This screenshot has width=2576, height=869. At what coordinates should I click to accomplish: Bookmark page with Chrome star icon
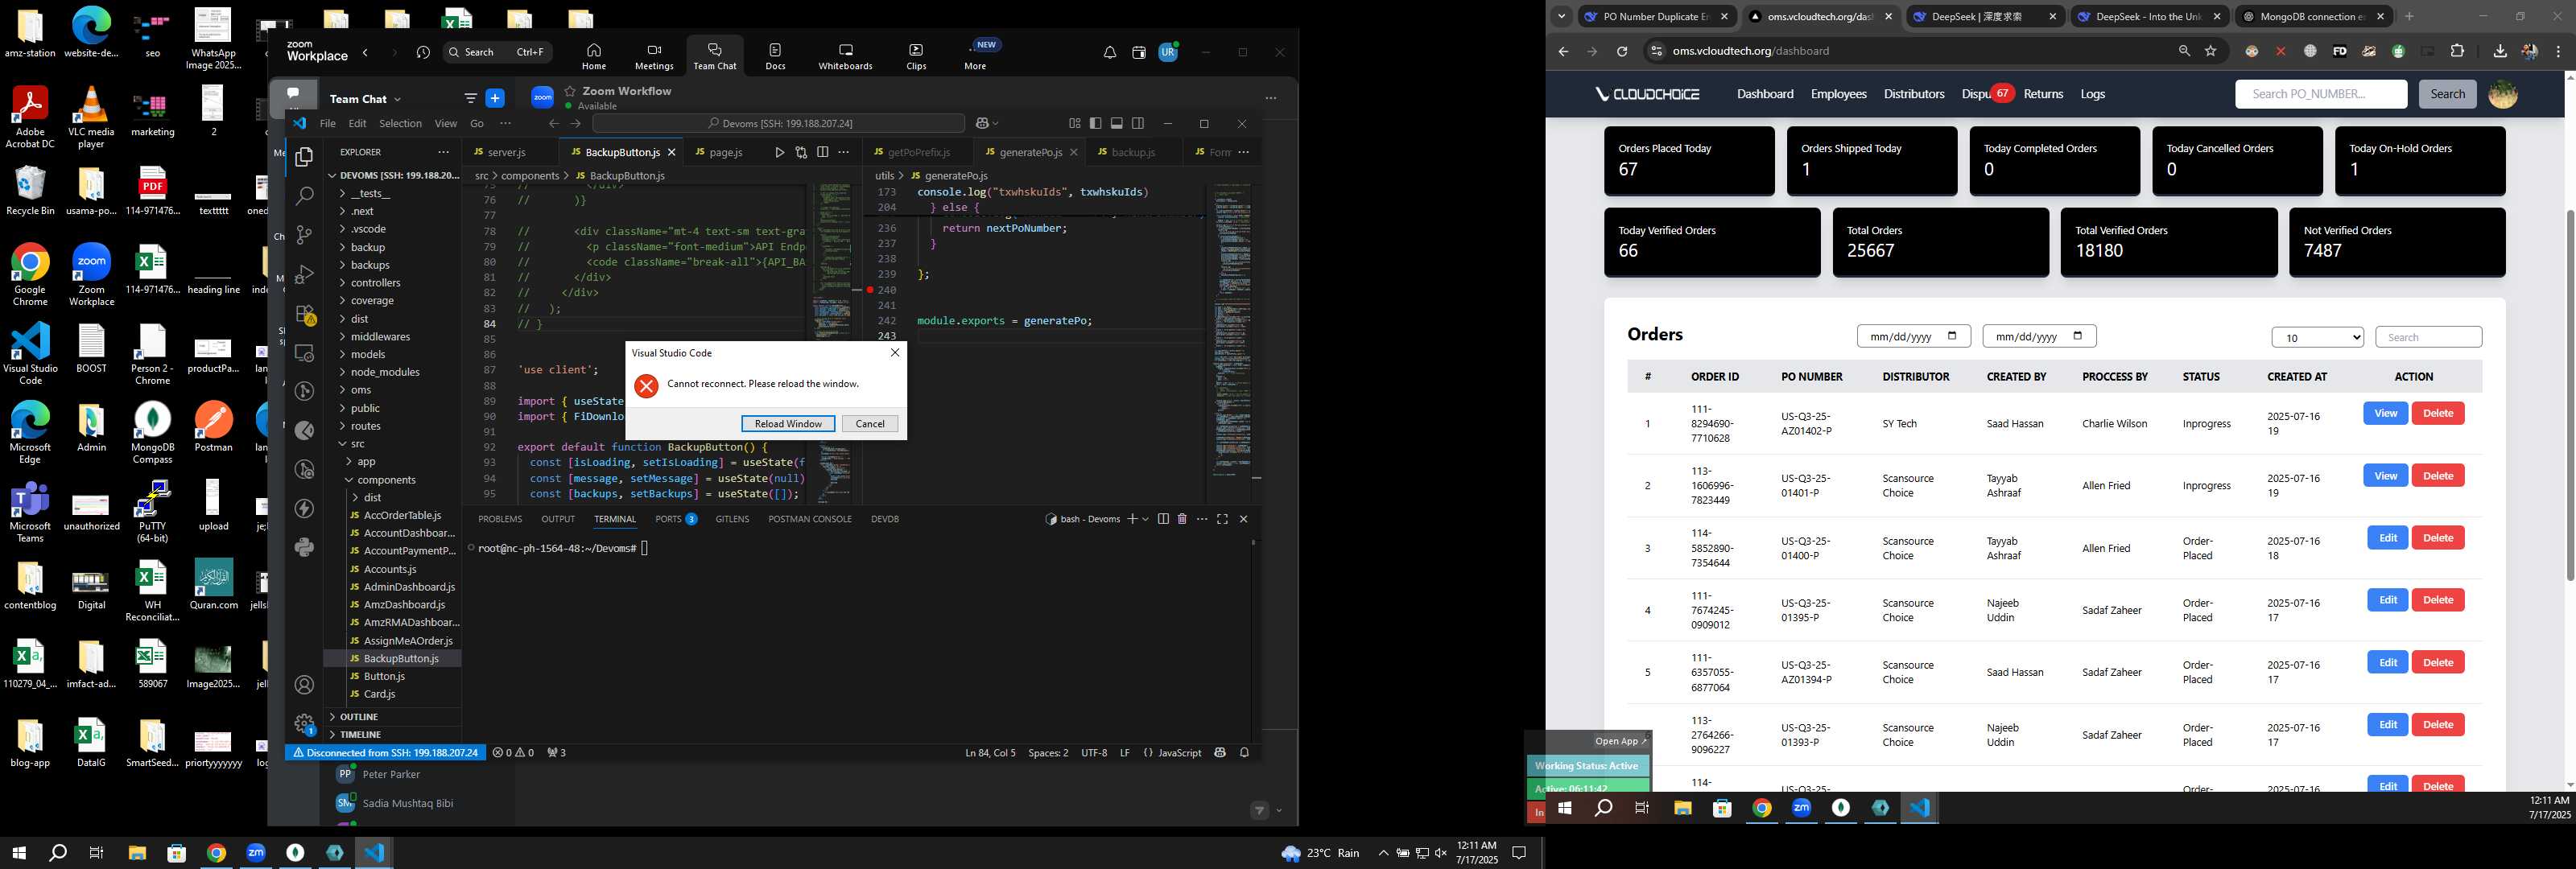point(2211,51)
